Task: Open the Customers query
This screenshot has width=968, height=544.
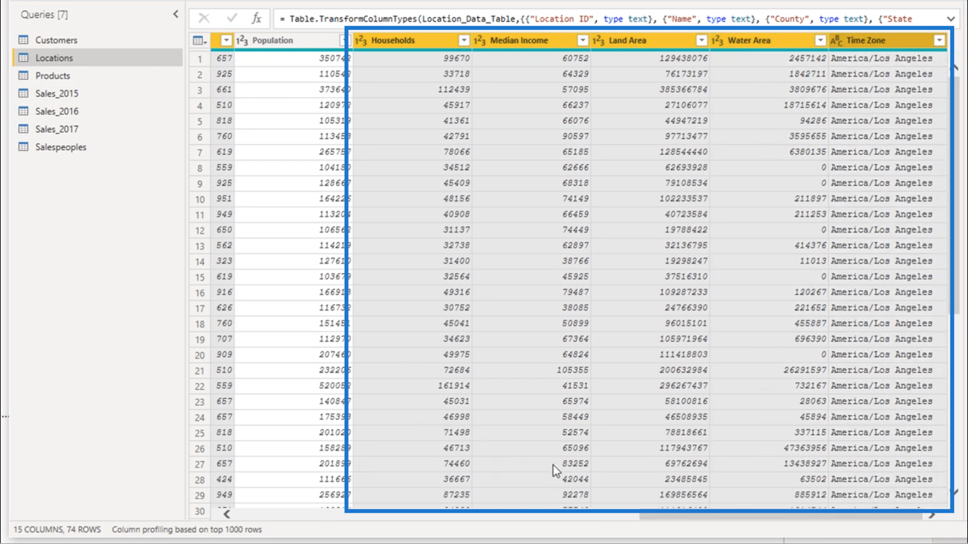Action: click(56, 40)
